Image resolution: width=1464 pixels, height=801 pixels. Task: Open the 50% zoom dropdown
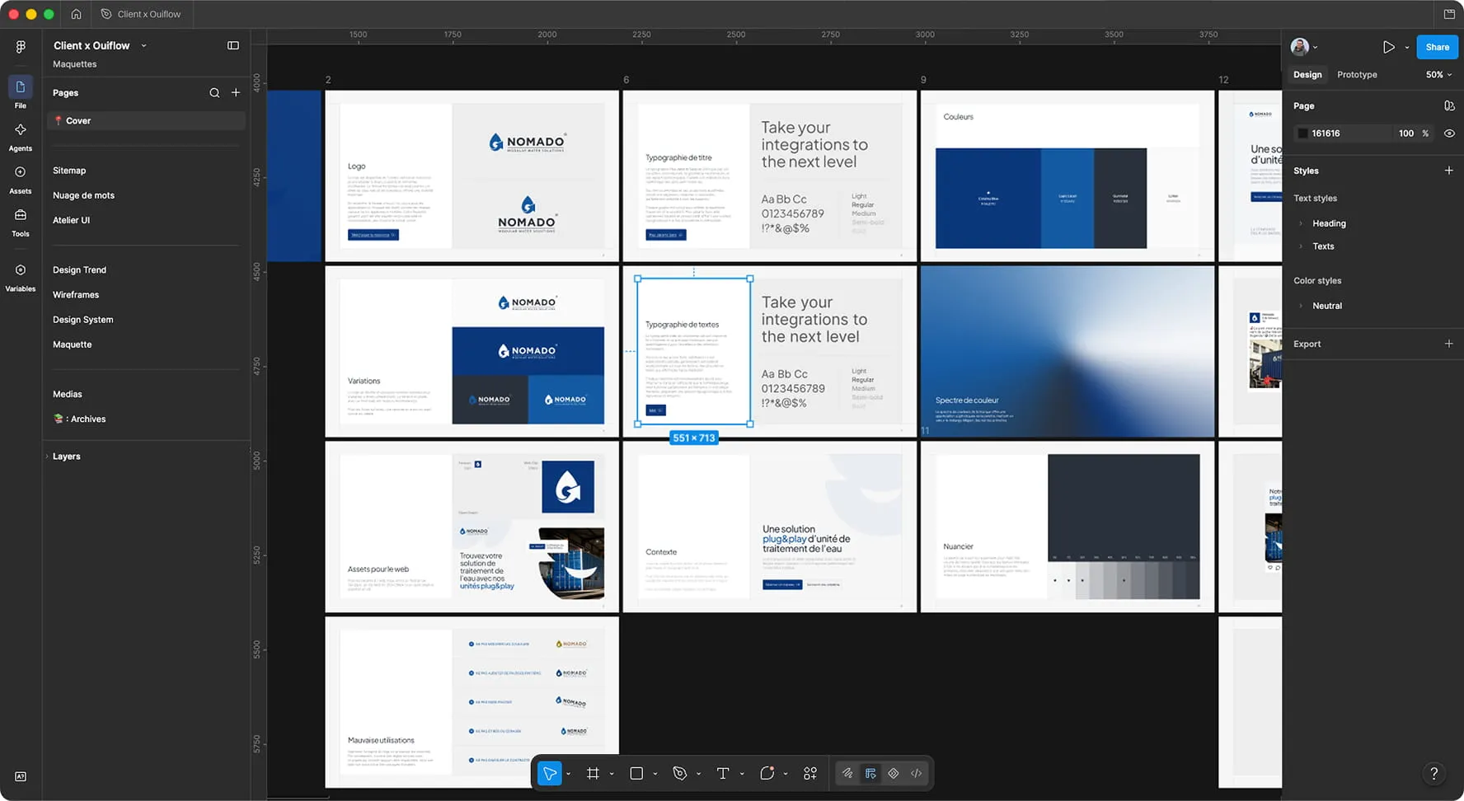click(x=1438, y=75)
